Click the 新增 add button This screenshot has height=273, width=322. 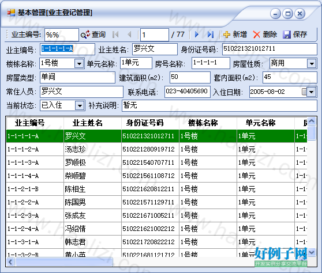pyautogui.click(x=235, y=35)
